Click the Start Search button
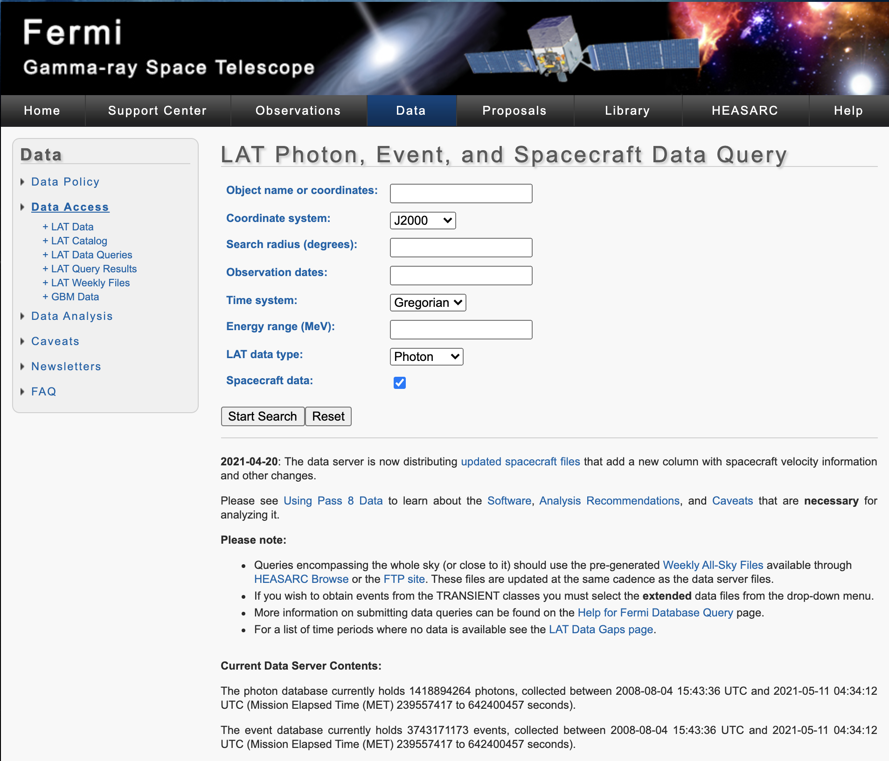 click(x=263, y=416)
